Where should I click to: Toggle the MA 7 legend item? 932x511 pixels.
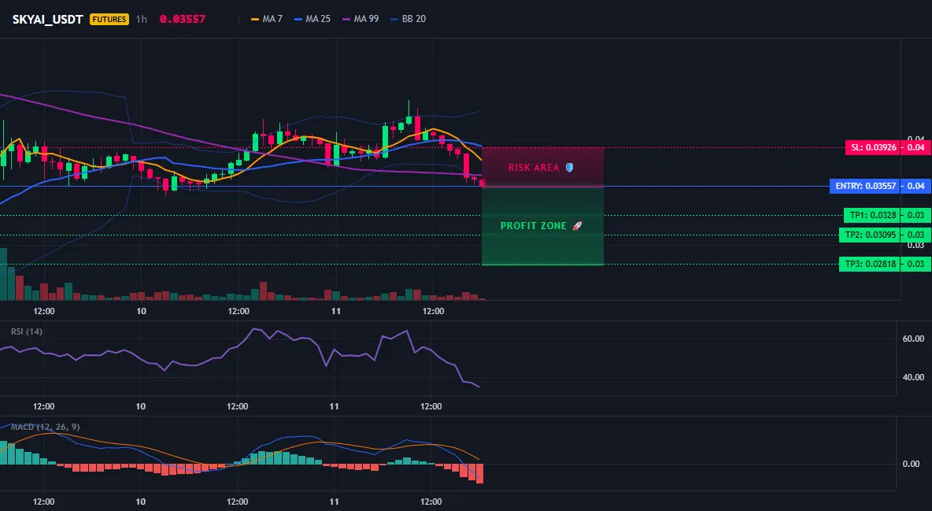pyautogui.click(x=267, y=19)
